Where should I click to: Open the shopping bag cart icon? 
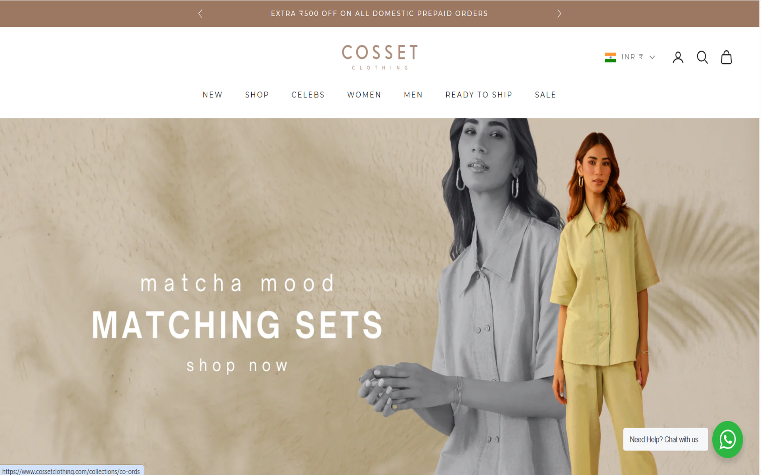(726, 57)
